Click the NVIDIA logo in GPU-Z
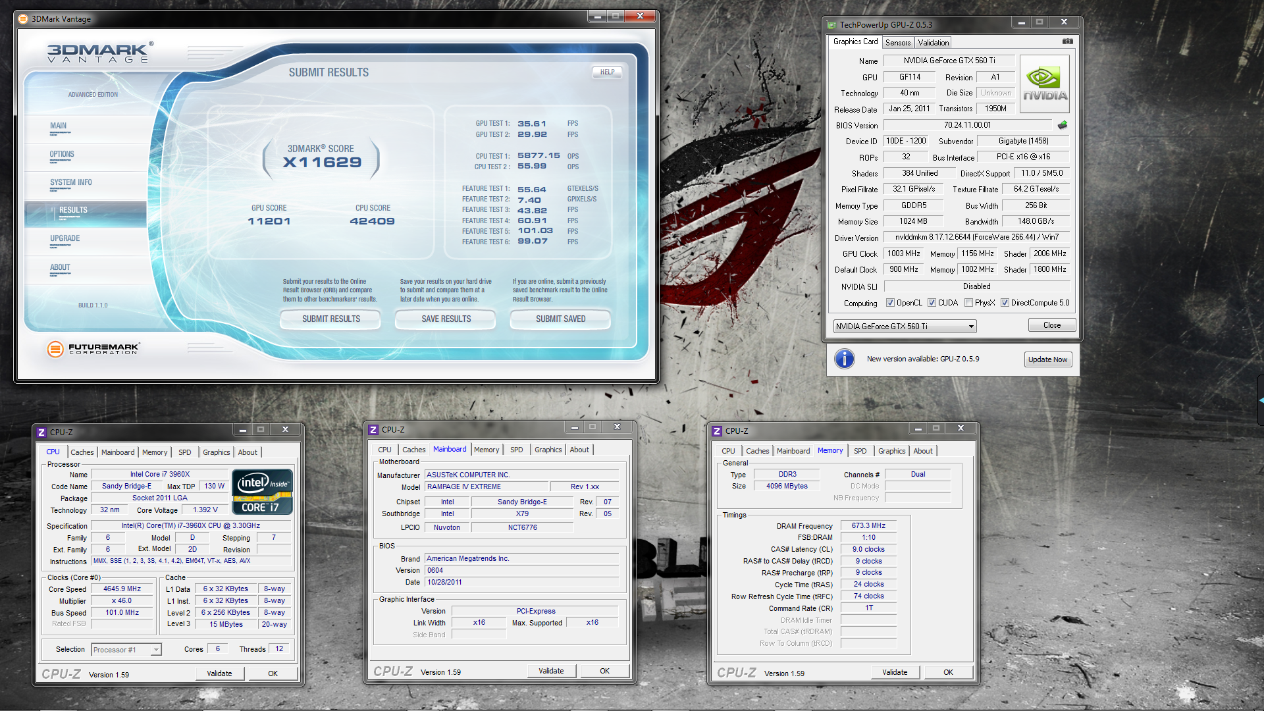 (1045, 84)
